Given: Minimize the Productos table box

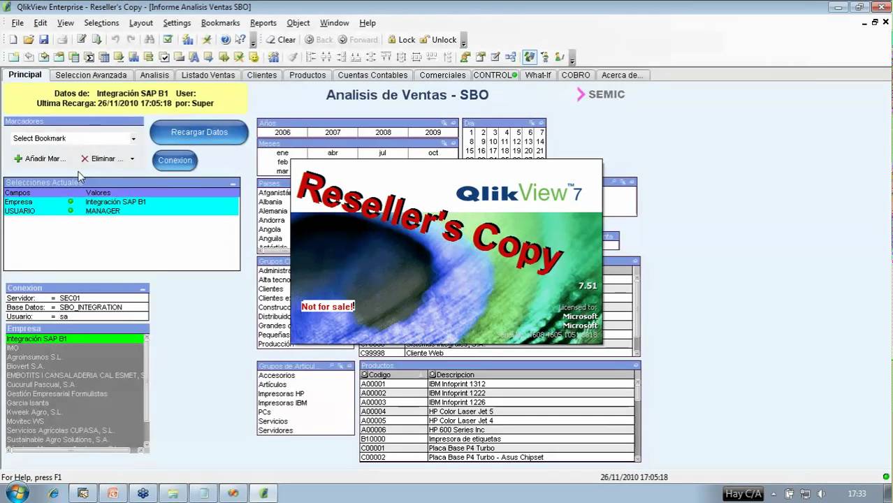Looking at the screenshot, I should [635, 366].
